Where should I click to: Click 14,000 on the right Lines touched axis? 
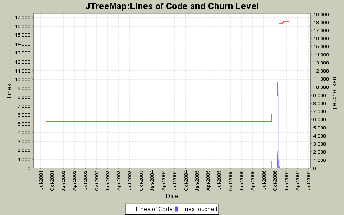click(321, 55)
